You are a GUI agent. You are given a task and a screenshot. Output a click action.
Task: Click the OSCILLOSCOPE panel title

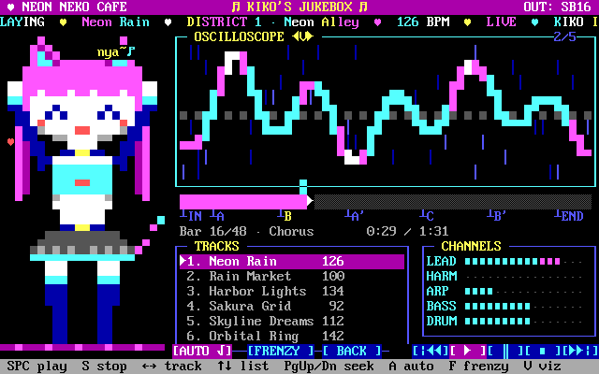click(x=240, y=36)
